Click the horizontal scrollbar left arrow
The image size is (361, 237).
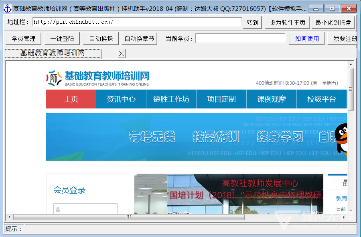(9, 217)
